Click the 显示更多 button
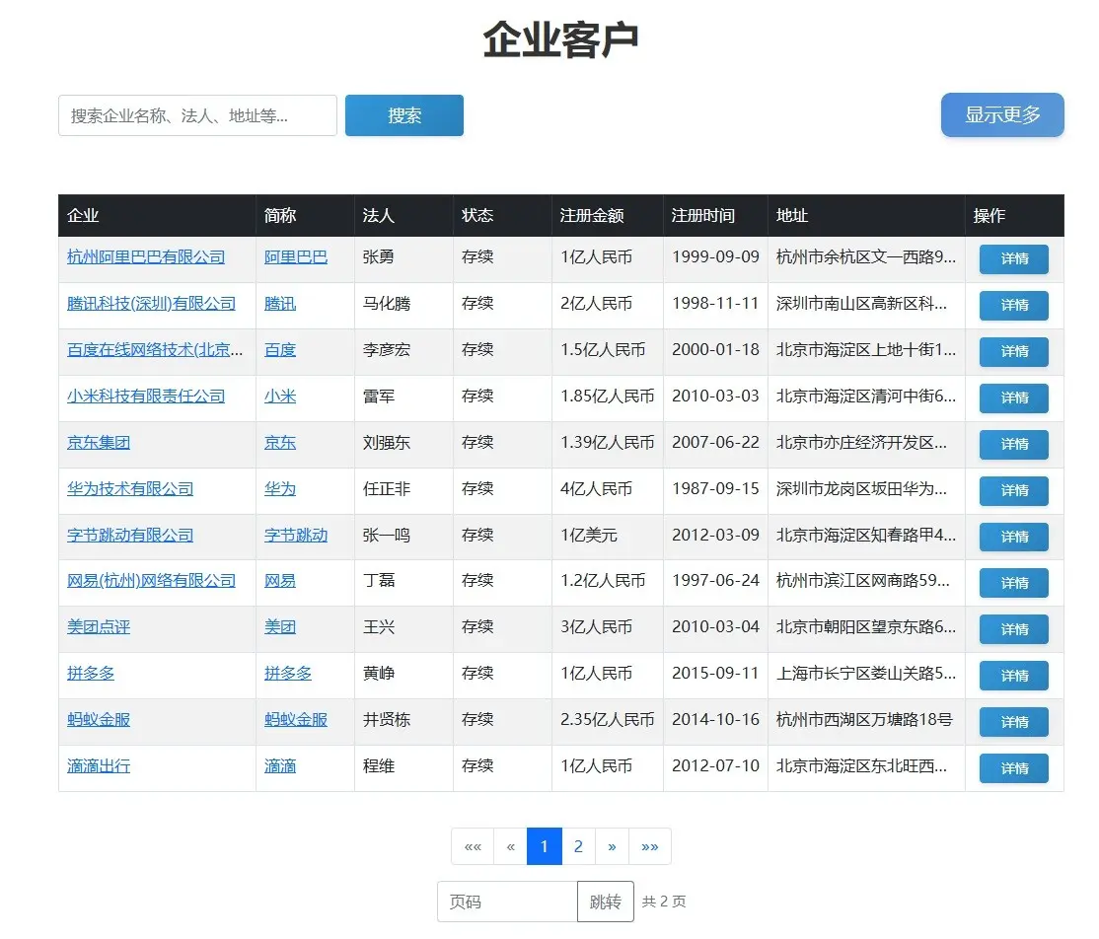1099x939 pixels. [x=1002, y=115]
